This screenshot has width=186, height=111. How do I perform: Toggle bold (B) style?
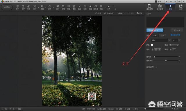(x=171, y=45)
